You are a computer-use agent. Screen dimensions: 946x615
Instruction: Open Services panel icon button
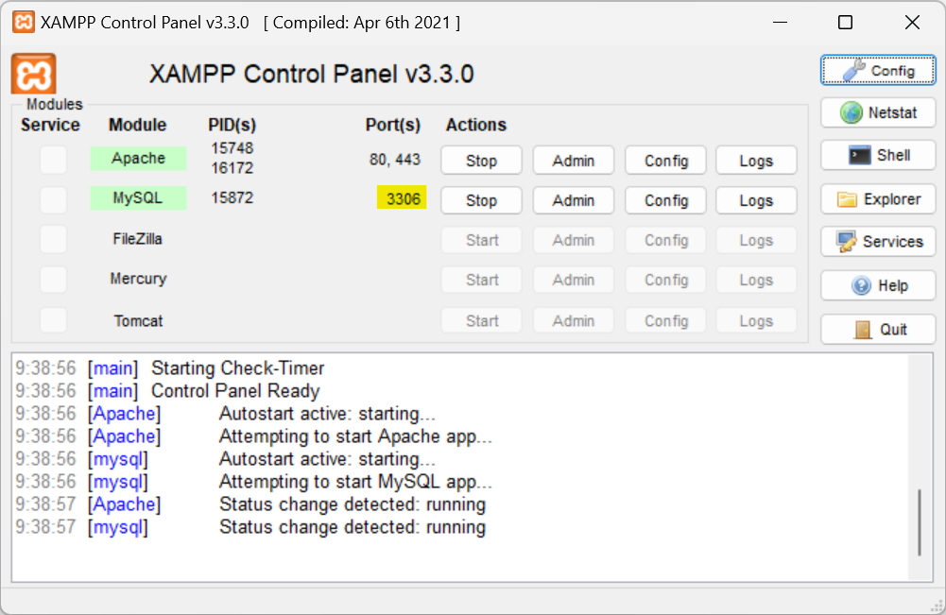point(878,242)
